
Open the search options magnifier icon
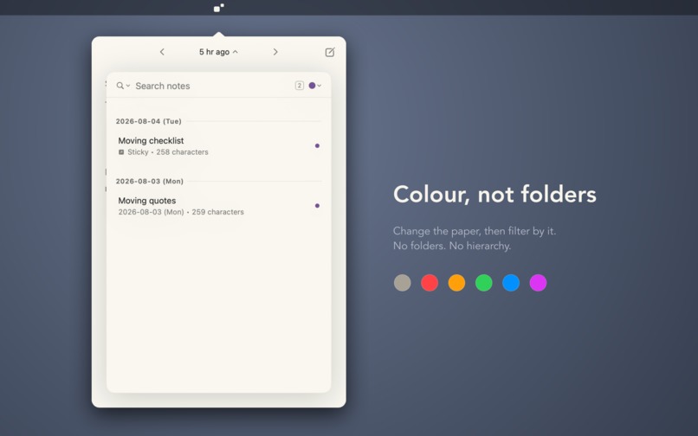point(123,86)
